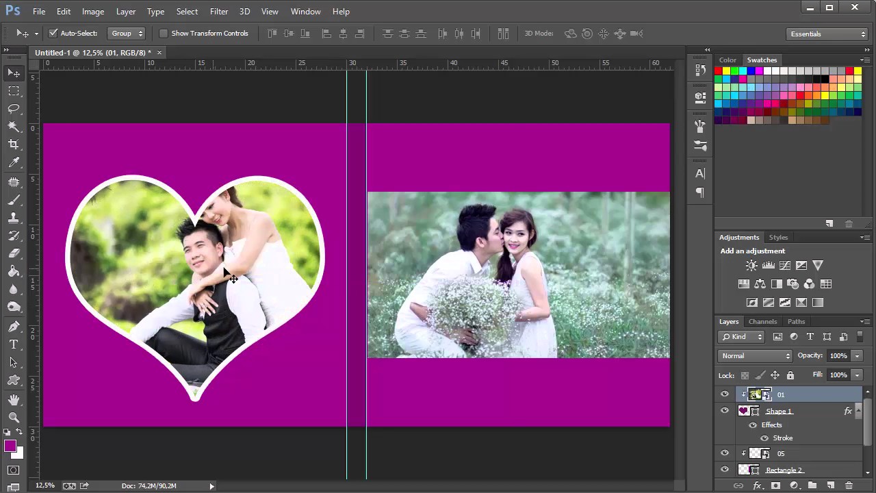The width and height of the screenshot is (876, 493).
Task: Select the Eyedropper tool
Action: (14, 163)
